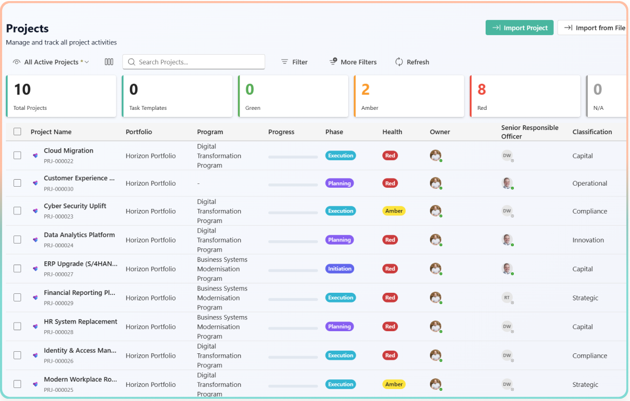The height and width of the screenshot is (401, 630).
Task: Click the Import from File button
Action: (595, 27)
